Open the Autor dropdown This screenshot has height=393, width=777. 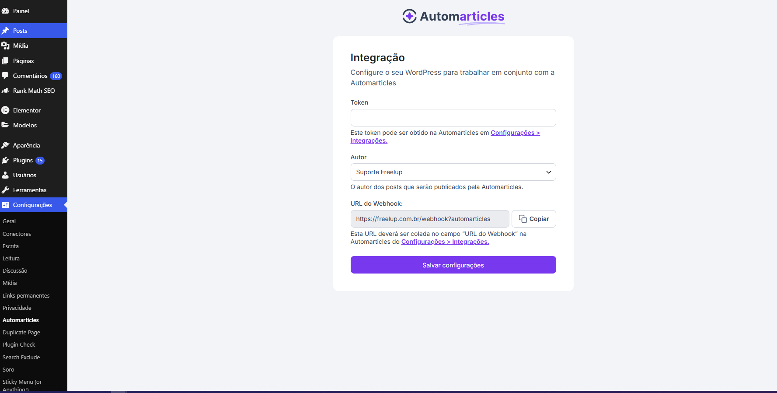[453, 172]
